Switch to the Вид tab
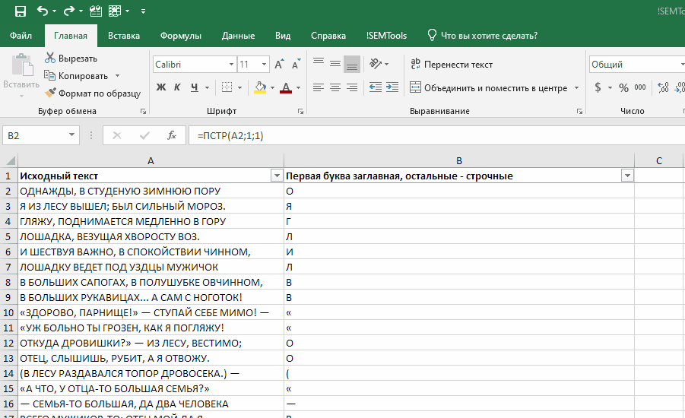 (x=283, y=36)
